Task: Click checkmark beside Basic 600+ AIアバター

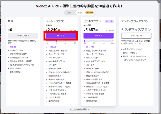Action: click(47, 58)
